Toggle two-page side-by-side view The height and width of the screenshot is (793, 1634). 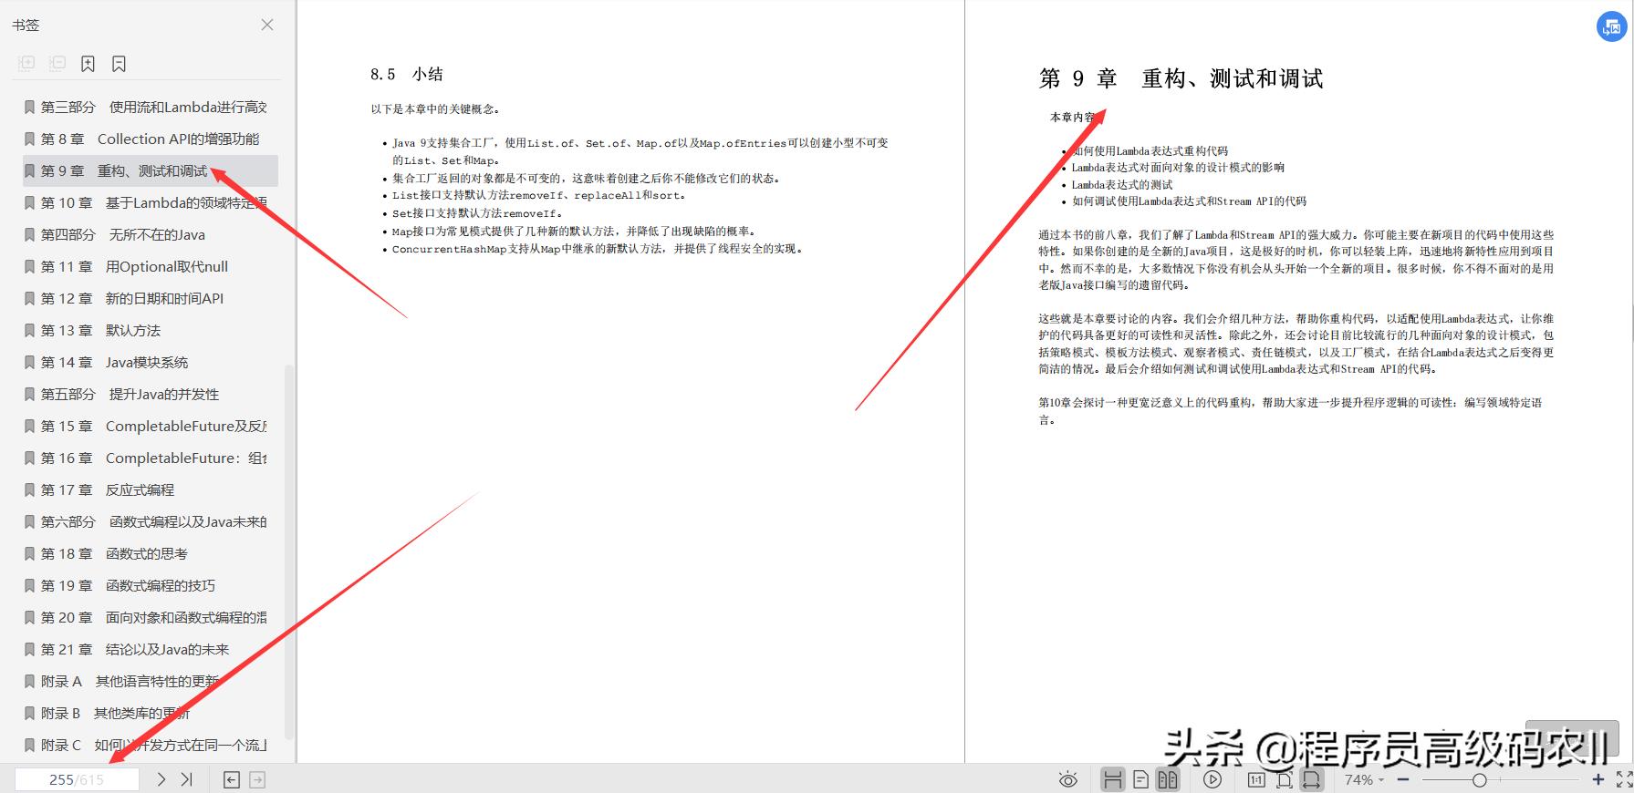pos(1168,779)
